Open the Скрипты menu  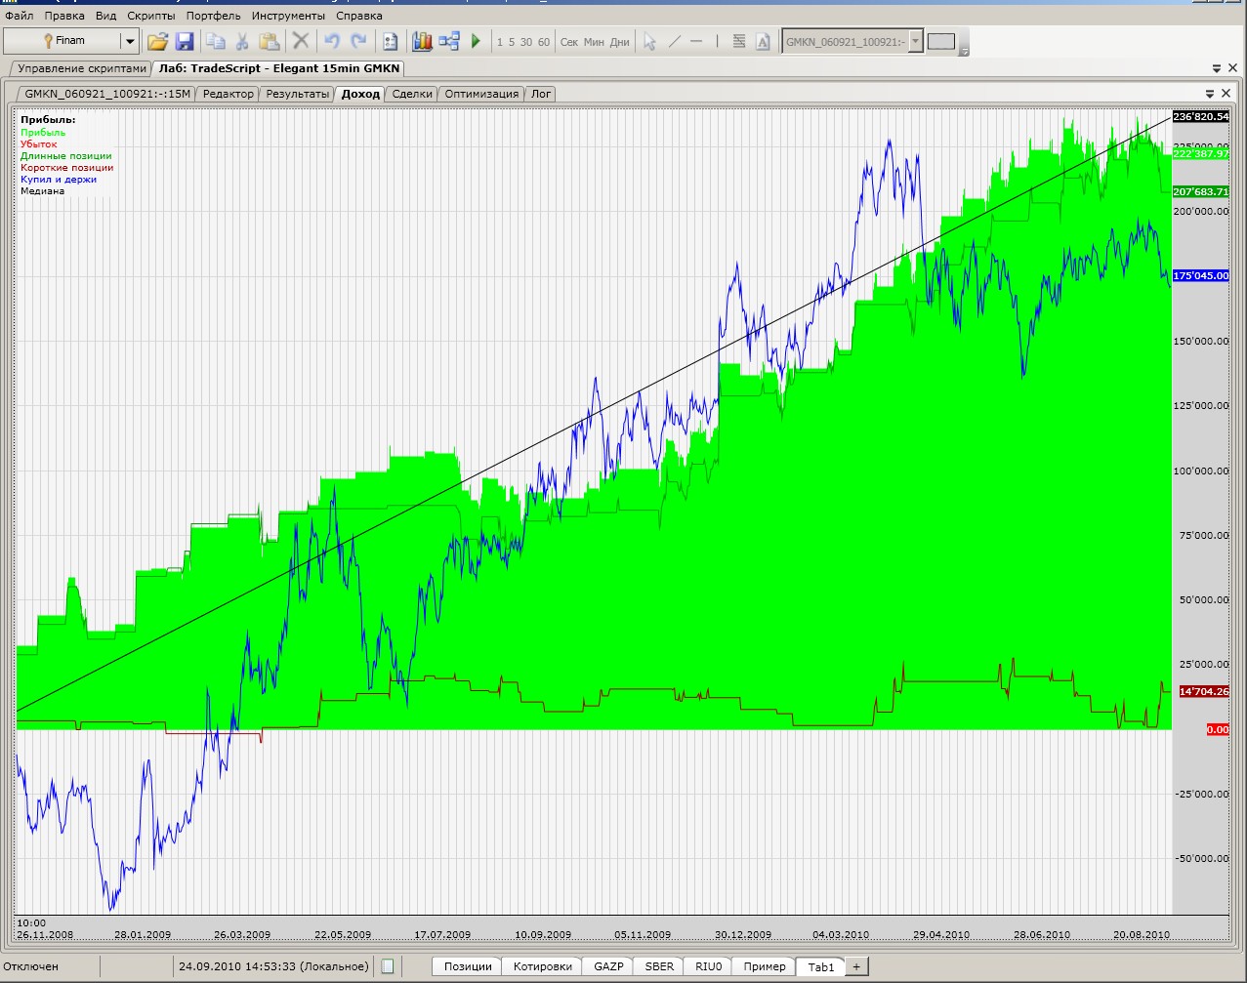[151, 16]
